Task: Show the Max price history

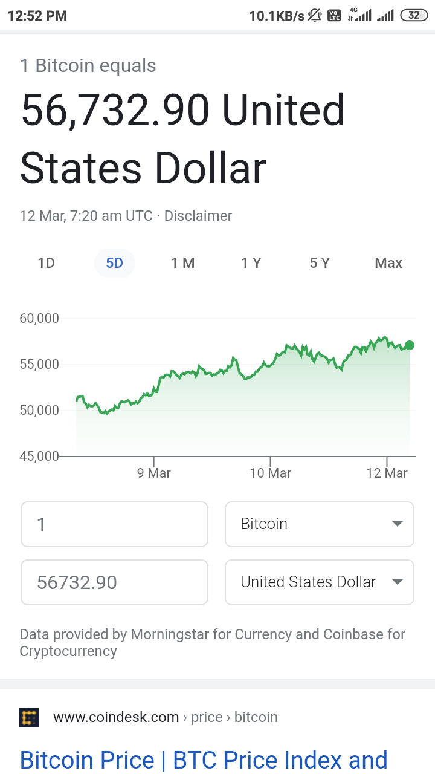Action: pyautogui.click(x=388, y=263)
